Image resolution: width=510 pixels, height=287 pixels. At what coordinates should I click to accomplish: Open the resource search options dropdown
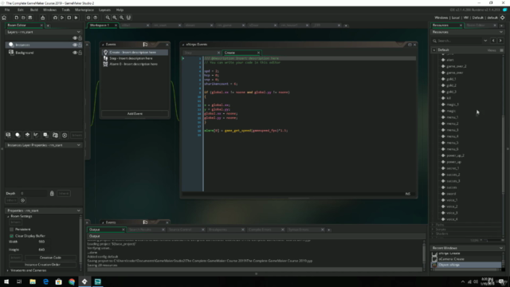[x=485, y=41]
